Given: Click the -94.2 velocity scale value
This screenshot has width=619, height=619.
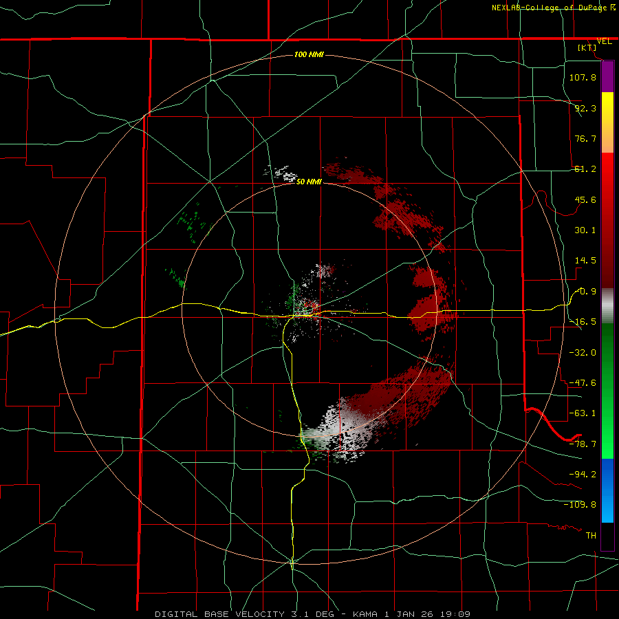Looking at the screenshot, I should pyautogui.click(x=583, y=474).
